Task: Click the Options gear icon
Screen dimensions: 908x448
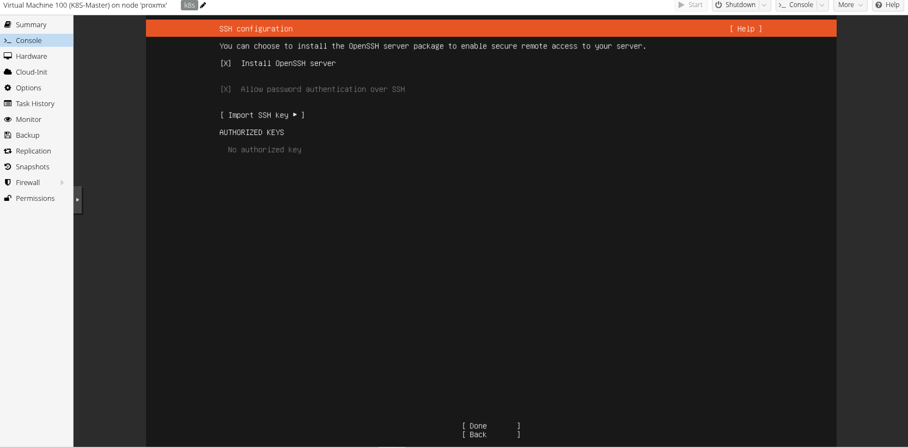Action: [x=8, y=88]
